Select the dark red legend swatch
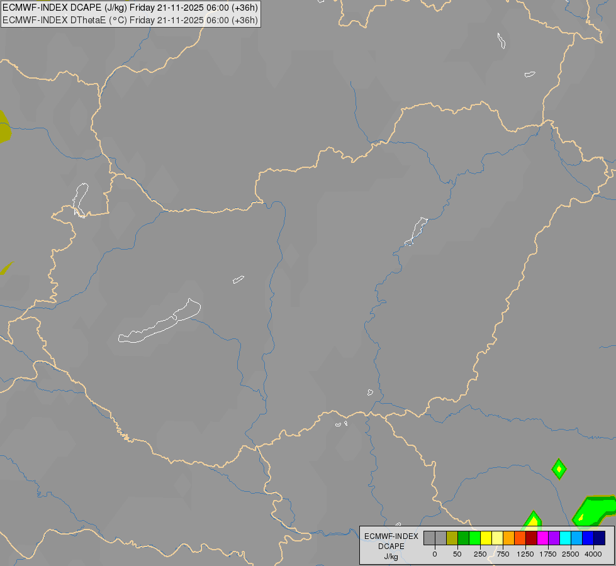The width and height of the screenshot is (616, 566). (532, 538)
